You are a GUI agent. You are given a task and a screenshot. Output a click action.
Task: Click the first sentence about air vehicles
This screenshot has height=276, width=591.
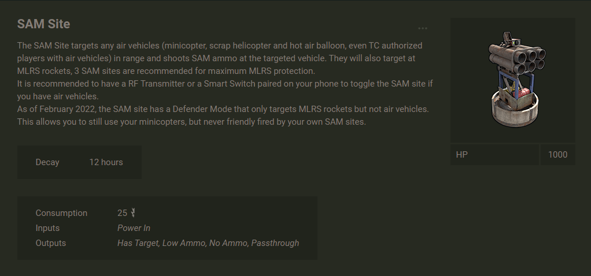click(220, 45)
